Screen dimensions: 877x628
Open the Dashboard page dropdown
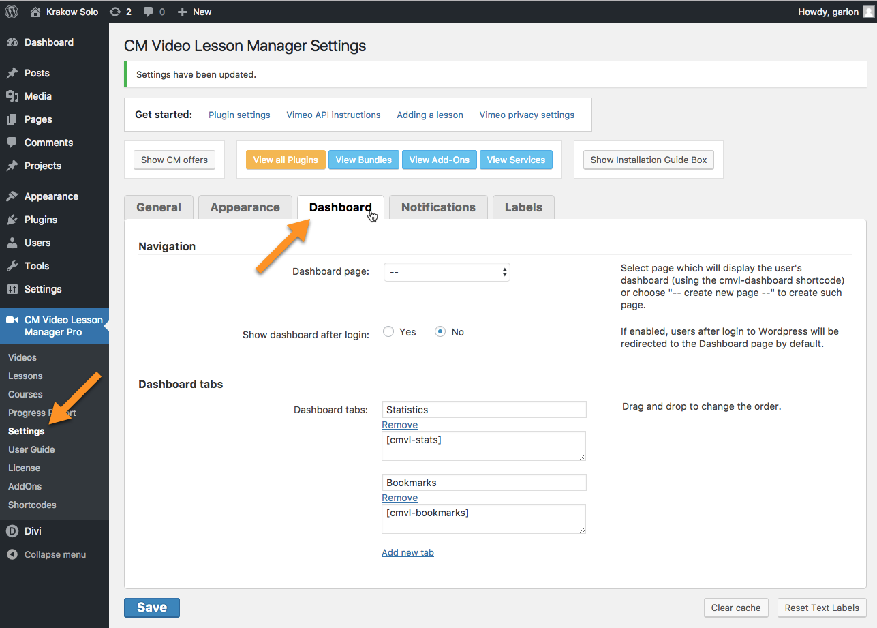[447, 272]
